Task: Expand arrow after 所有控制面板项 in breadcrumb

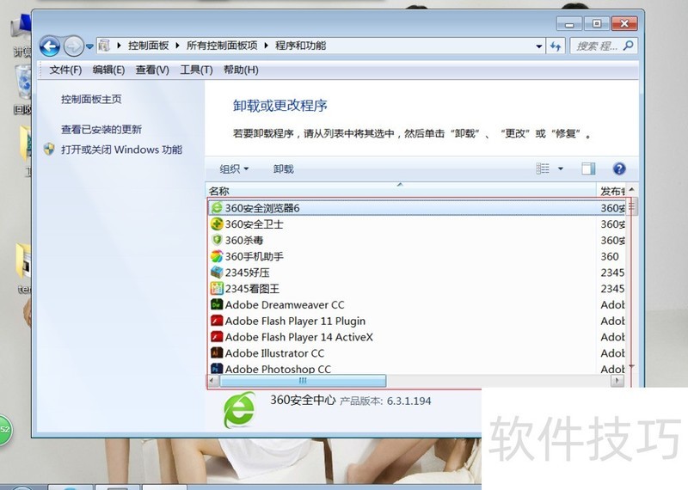Action: click(267, 46)
